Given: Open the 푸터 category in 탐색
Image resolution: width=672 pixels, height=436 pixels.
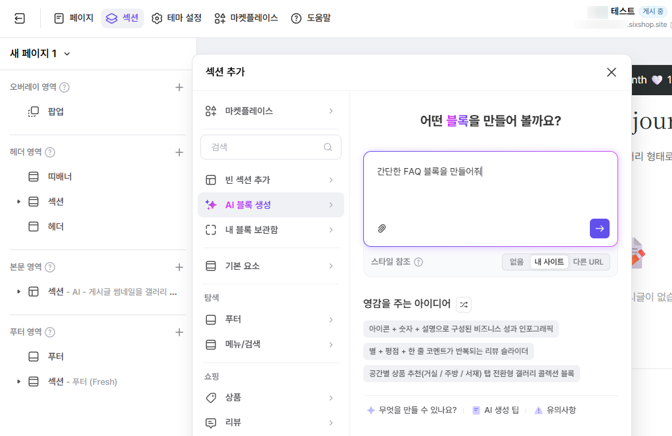Looking at the screenshot, I should [x=271, y=320].
